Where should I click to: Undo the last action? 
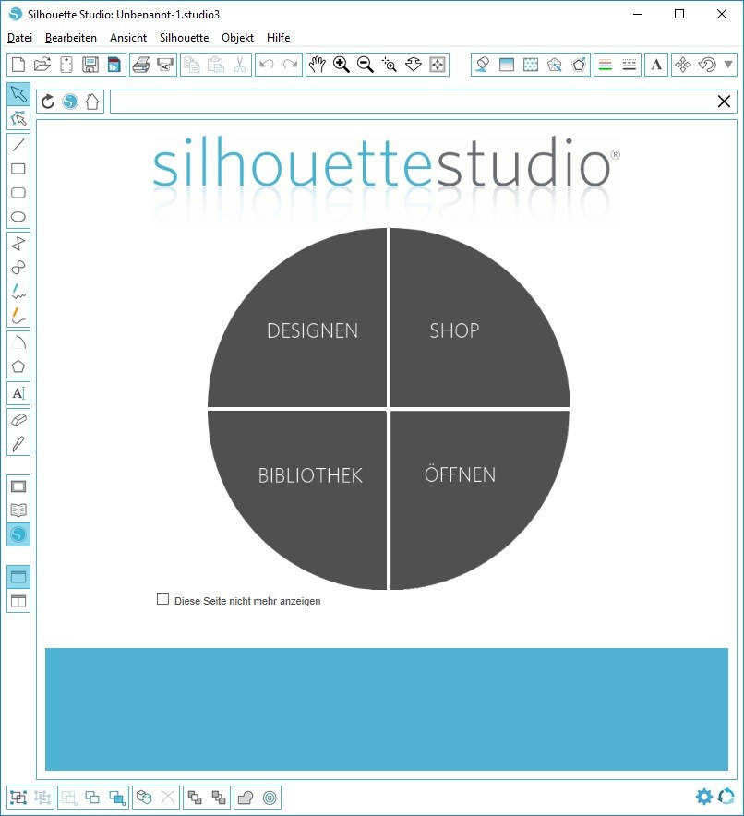pyautogui.click(x=267, y=65)
